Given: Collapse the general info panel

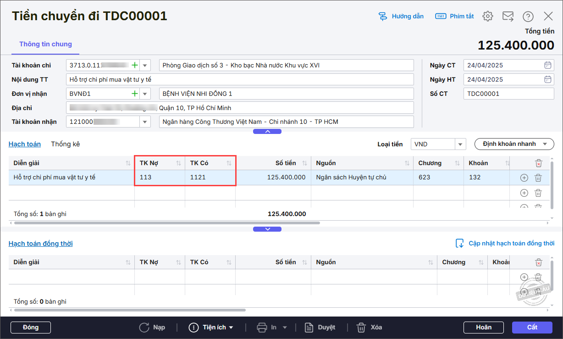Looking at the screenshot, I should tap(267, 132).
